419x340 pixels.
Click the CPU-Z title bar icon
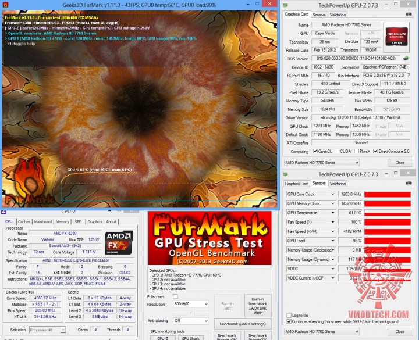coord(3,212)
